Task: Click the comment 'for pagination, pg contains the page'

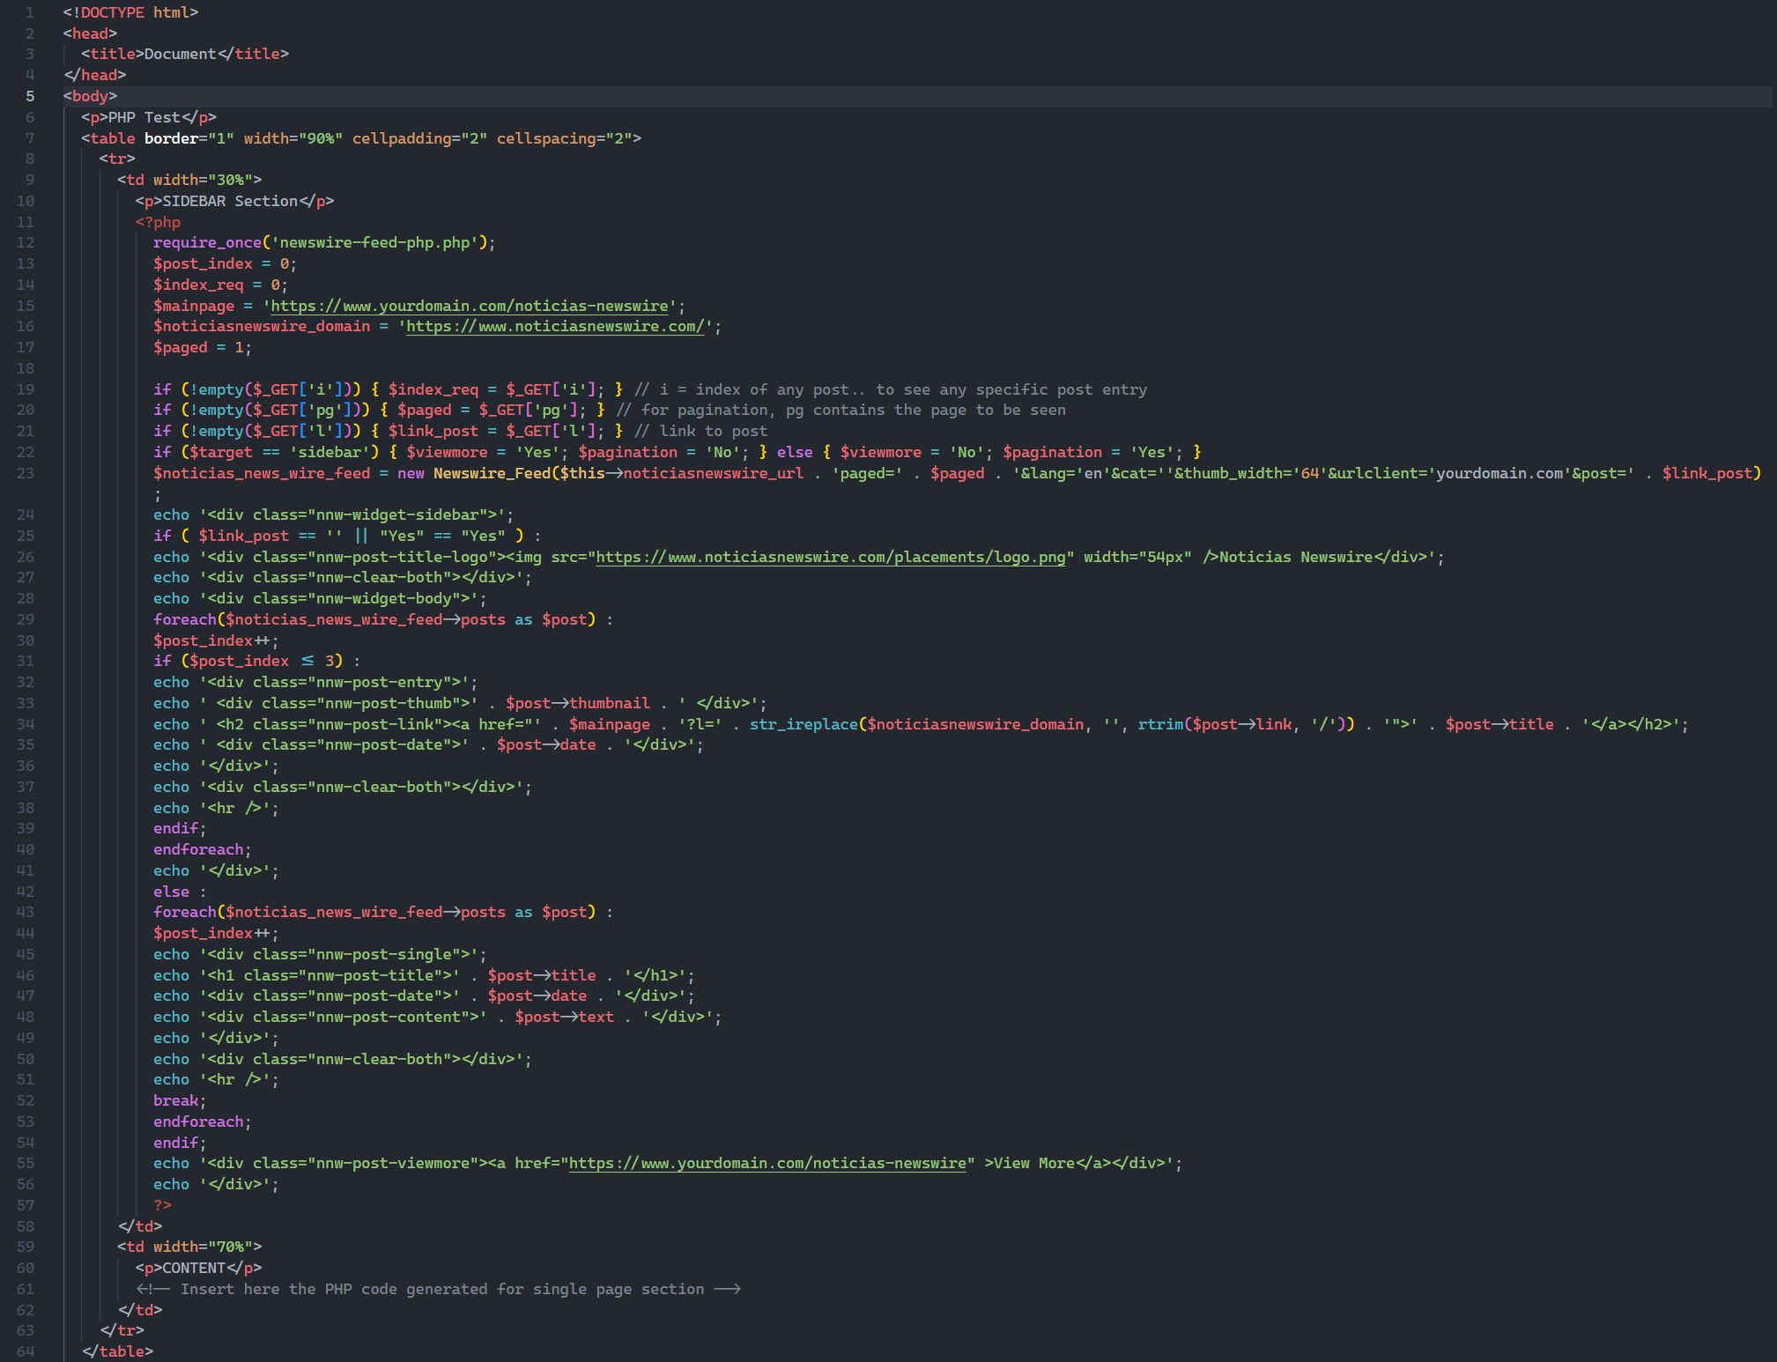Action: click(840, 410)
